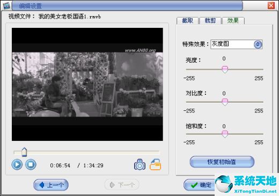Click the video seek bar handle
This screenshot has height=196, width=279.
pyautogui.click(x=24, y=152)
